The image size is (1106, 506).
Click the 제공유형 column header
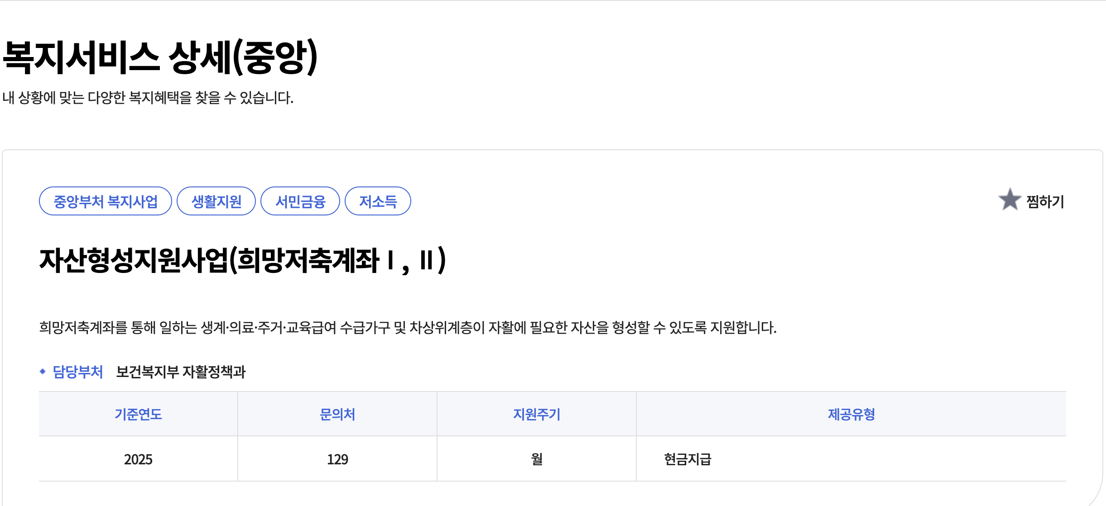tap(851, 414)
